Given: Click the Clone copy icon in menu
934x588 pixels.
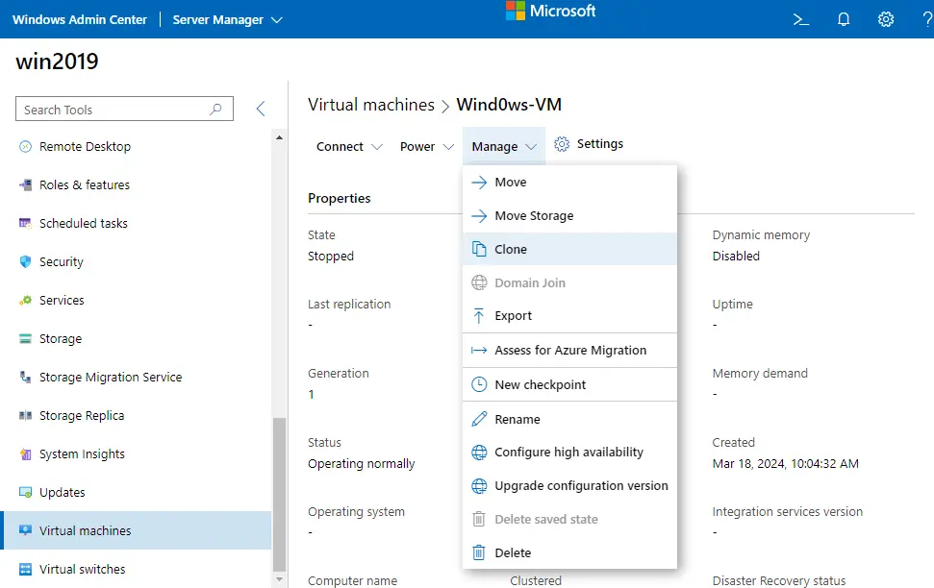Looking at the screenshot, I should coord(479,249).
